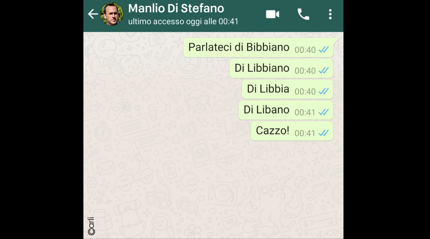430x239 pixels.
Task: Tap read ticks on the 'Parlateci di Bibbiano' message
Action: point(324,50)
